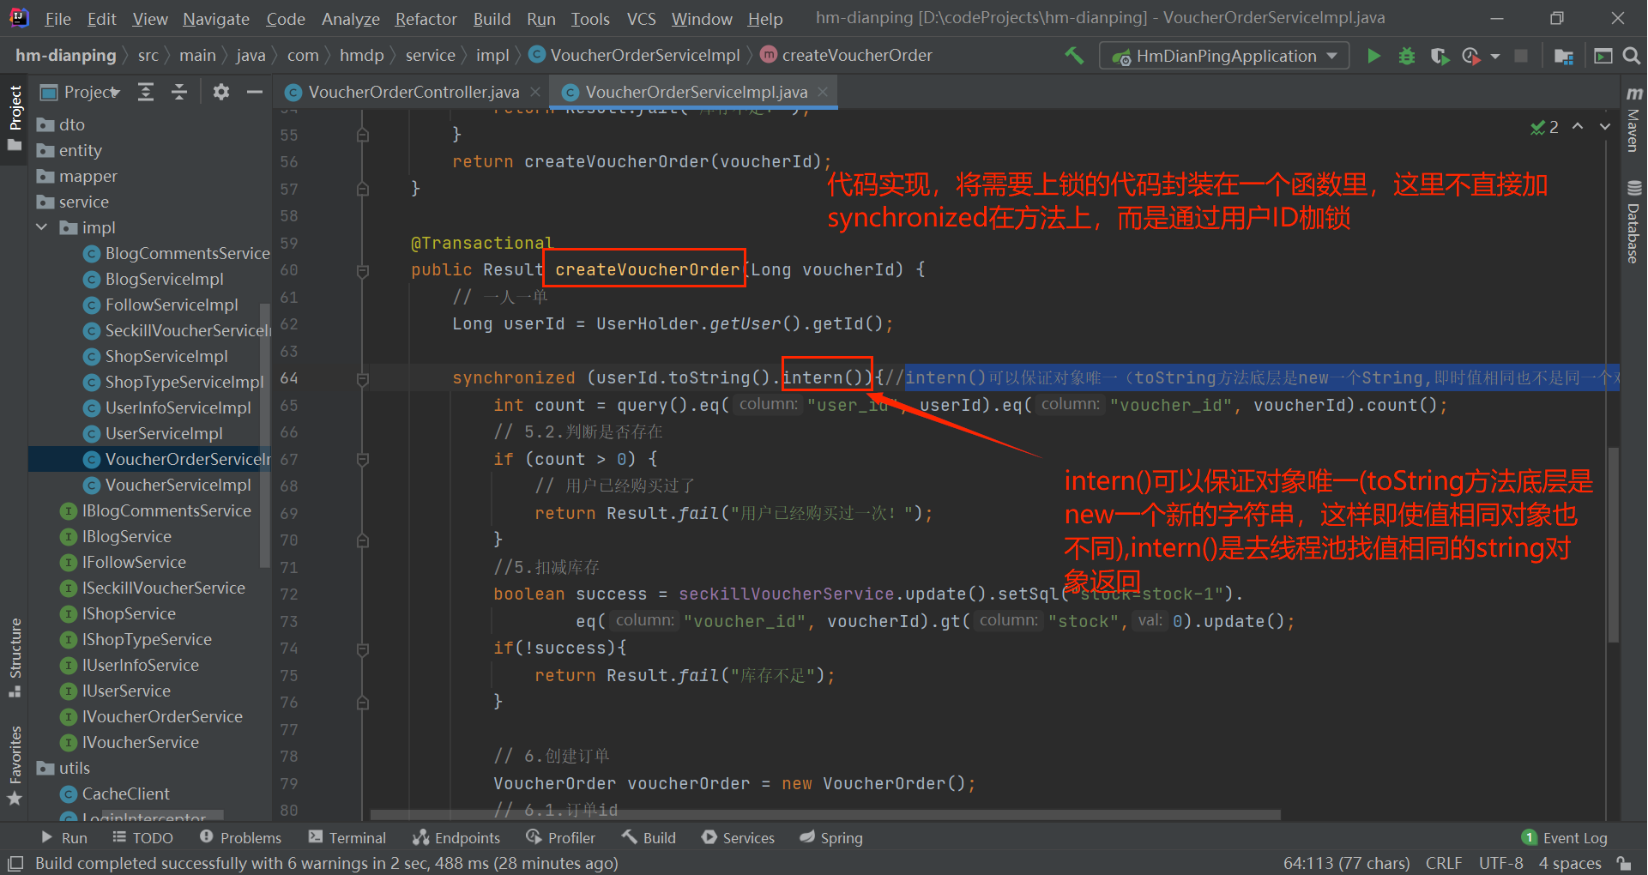1648x875 pixels.
Task: Click the inspection warnings count indicator
Action: pos(1544,127)
